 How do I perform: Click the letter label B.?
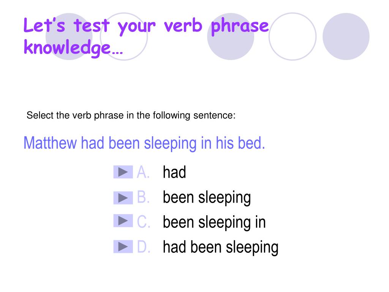[143, 197]
